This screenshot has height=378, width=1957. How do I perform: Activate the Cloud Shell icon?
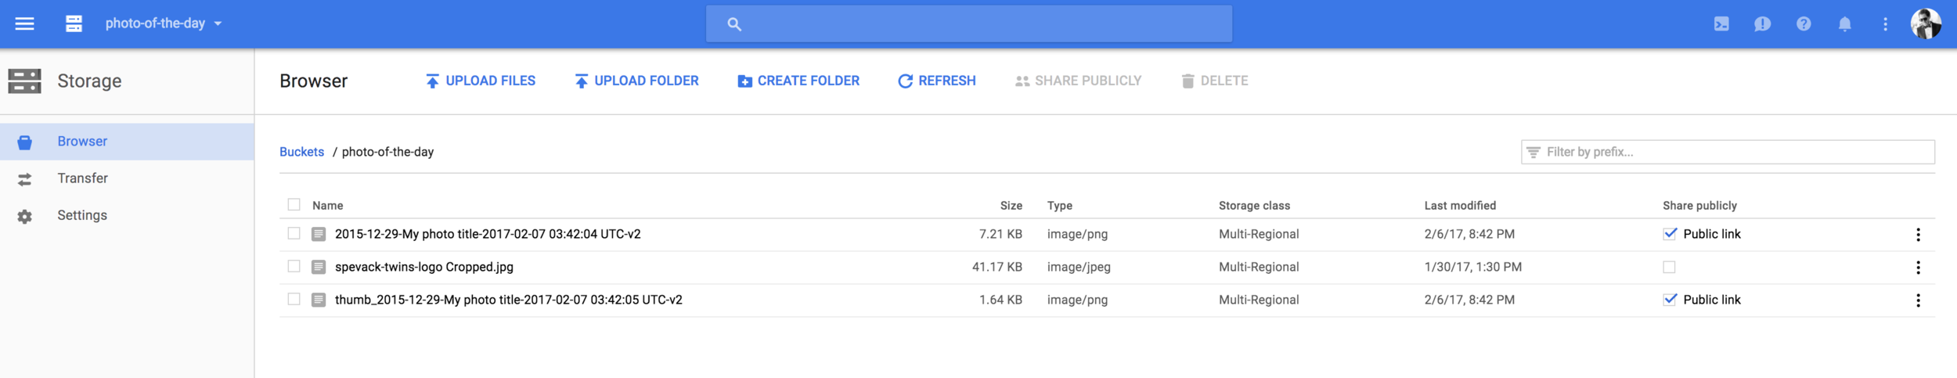tap(1721, 24)
